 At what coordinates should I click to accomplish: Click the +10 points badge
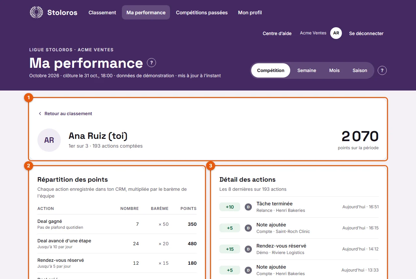coord(230,207)
